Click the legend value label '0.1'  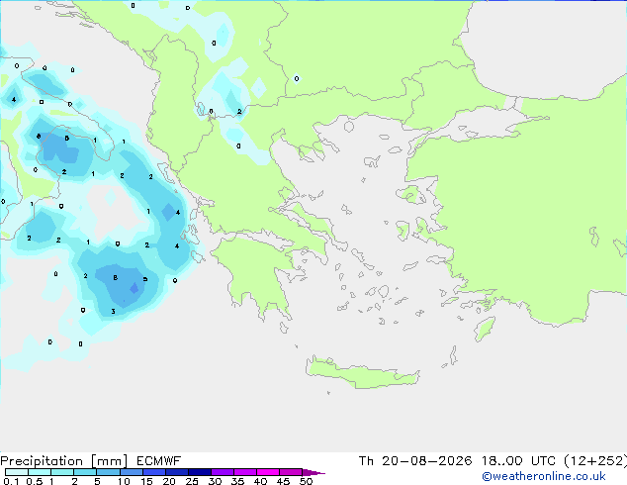[11, 481]
